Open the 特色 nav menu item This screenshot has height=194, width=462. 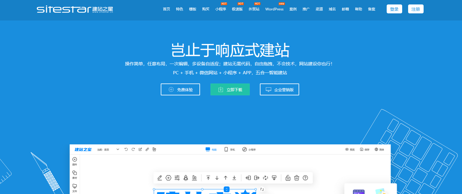180,9
